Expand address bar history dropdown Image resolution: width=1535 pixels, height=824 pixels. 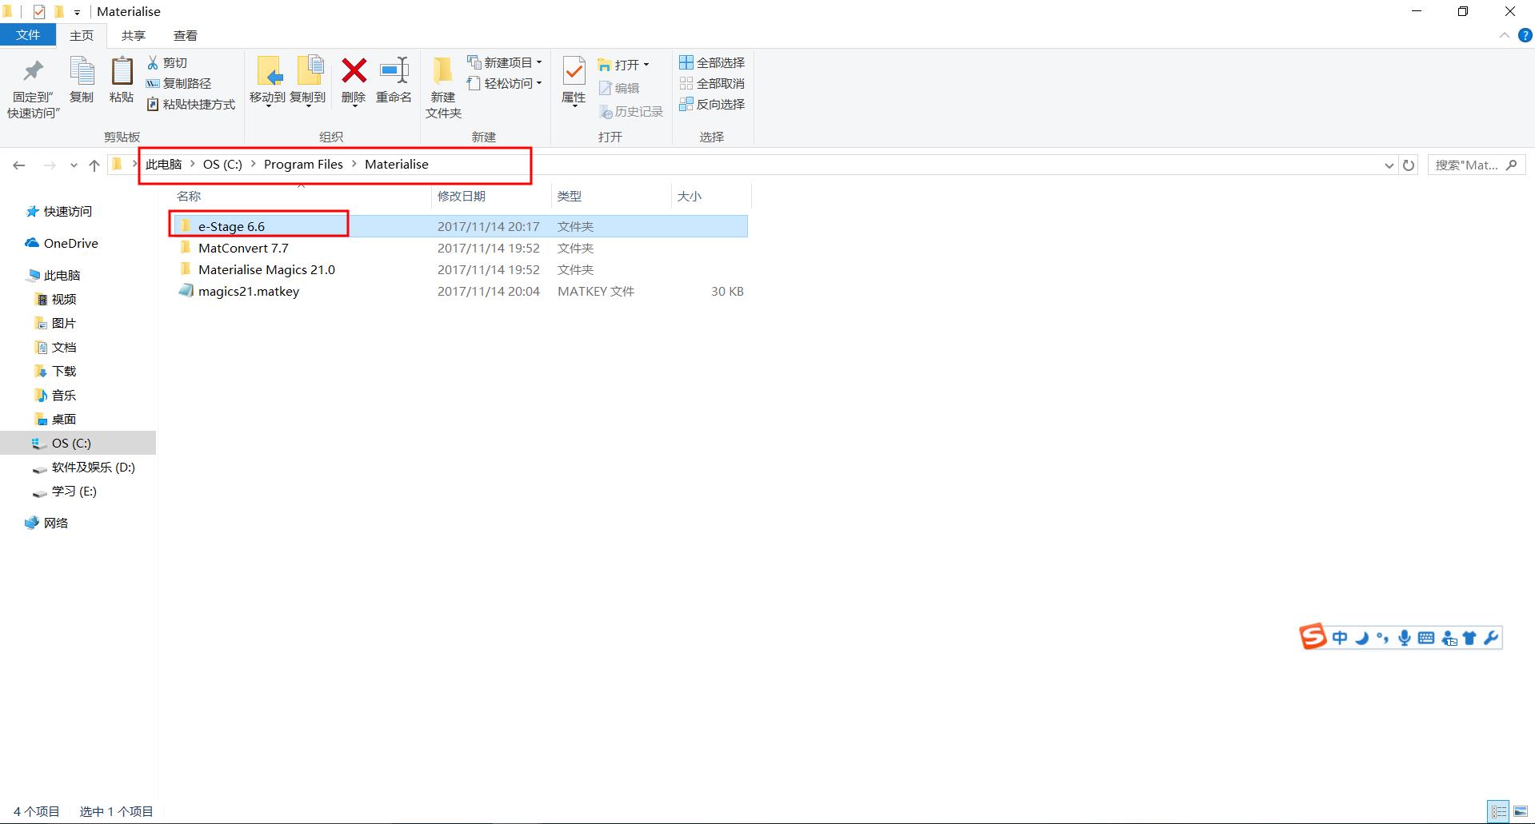pos(1389,165)
